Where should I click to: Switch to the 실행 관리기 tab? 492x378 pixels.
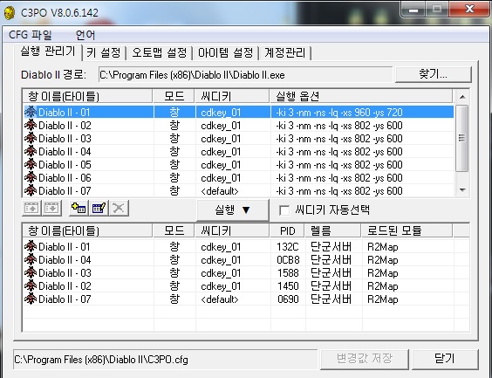coord(48,52)
